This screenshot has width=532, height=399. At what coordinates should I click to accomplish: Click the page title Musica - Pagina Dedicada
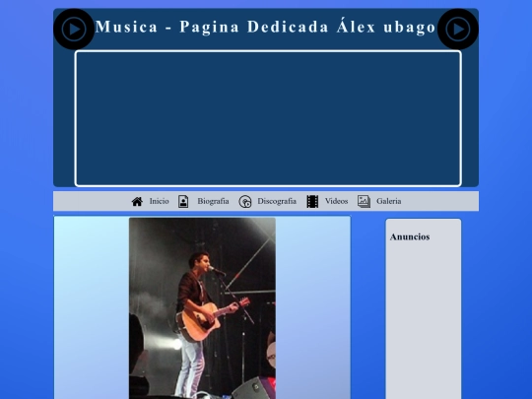click(265, 27)
